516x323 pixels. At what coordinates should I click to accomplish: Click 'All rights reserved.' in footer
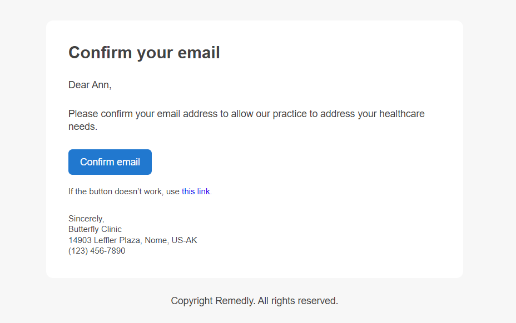pyautogui.click(x=298, y=301)
